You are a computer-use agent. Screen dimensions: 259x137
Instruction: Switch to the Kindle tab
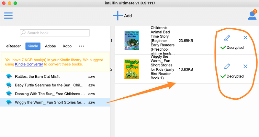(x=33, y=46)
